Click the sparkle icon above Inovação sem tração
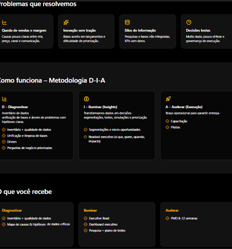The image size is (232, 249). tap(66, 22)
